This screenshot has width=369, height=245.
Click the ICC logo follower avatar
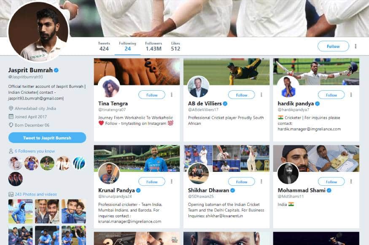coord(79,163)
